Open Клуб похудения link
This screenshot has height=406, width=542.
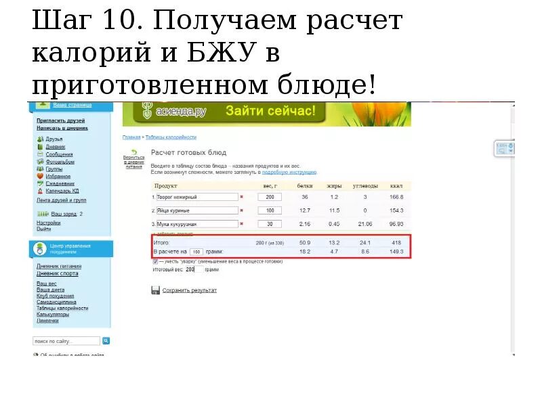click(56, 296)
